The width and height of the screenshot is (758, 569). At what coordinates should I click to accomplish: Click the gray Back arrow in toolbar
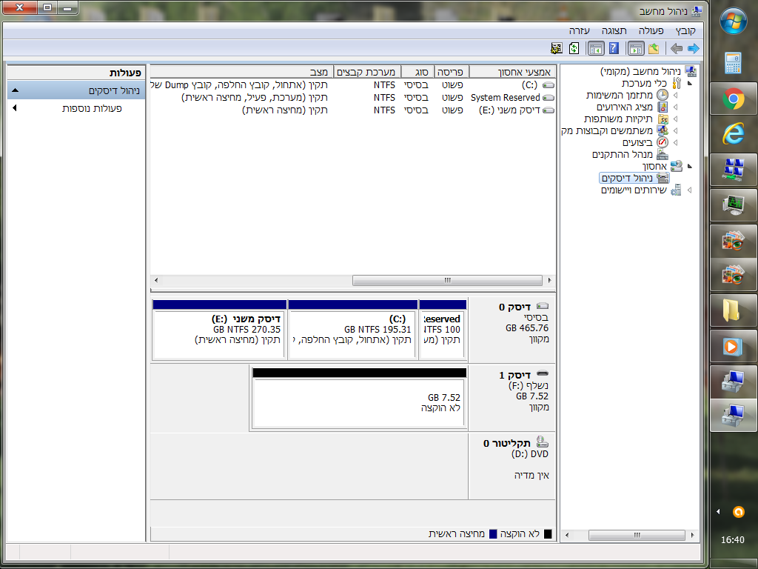(677, 48)
